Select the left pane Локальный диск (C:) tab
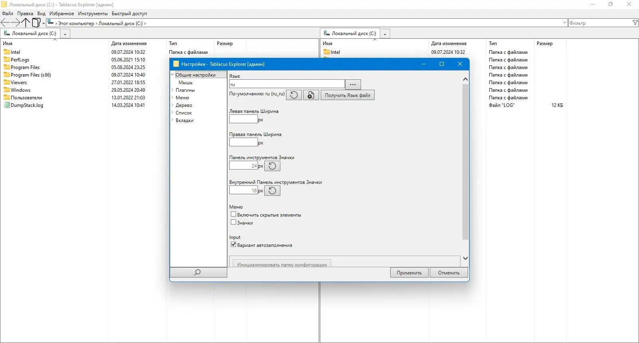 click(30, 34)
